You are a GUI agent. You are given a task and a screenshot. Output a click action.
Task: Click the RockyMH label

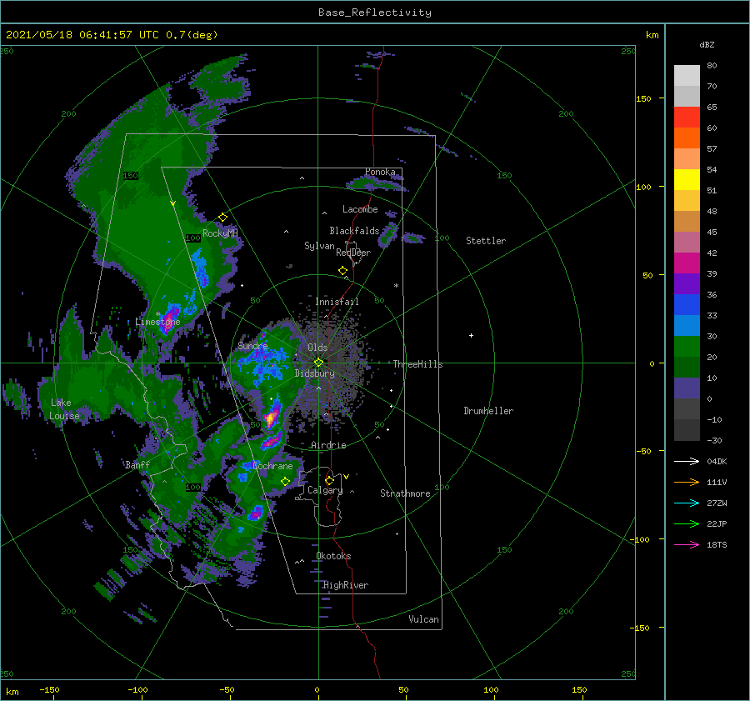220,233
